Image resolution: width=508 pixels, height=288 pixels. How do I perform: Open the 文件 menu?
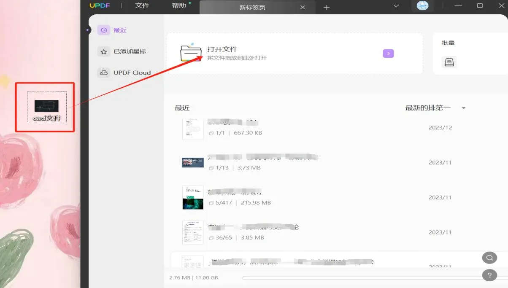[x=142, y=6]
